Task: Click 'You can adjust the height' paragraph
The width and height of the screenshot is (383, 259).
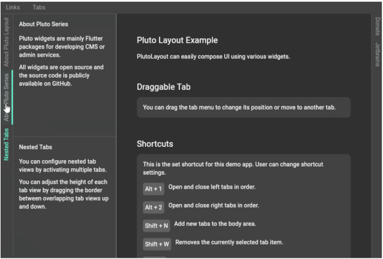Action: pos(64,194)
